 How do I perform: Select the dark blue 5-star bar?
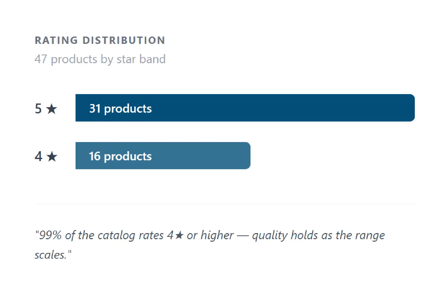pyautogui.click(x=245, y=108)
